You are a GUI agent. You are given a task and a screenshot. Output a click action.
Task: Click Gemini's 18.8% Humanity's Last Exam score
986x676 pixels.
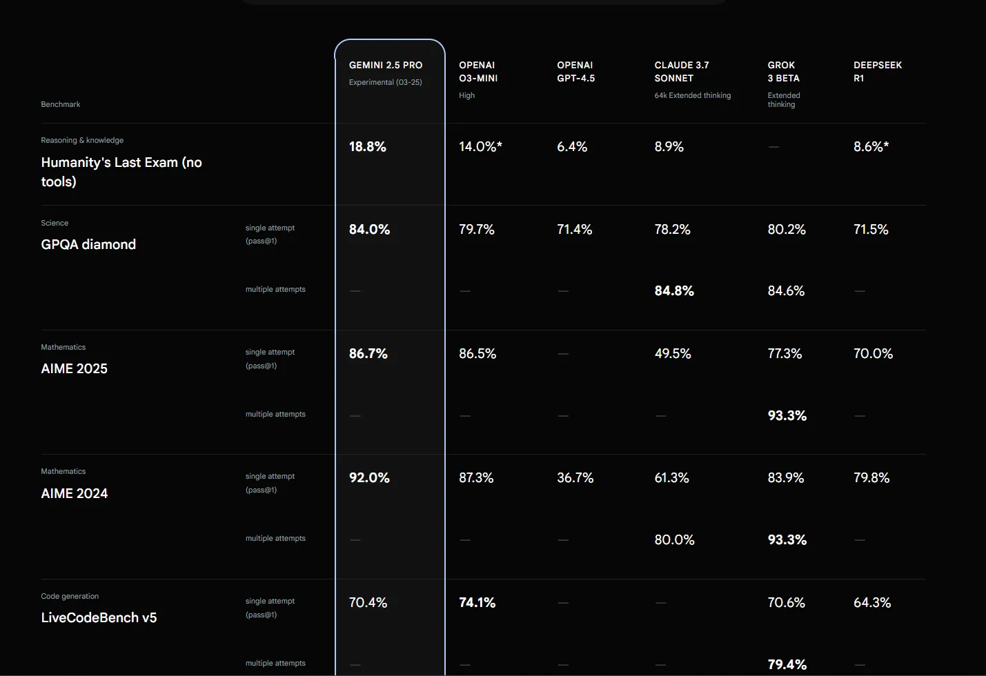[368, 146]
